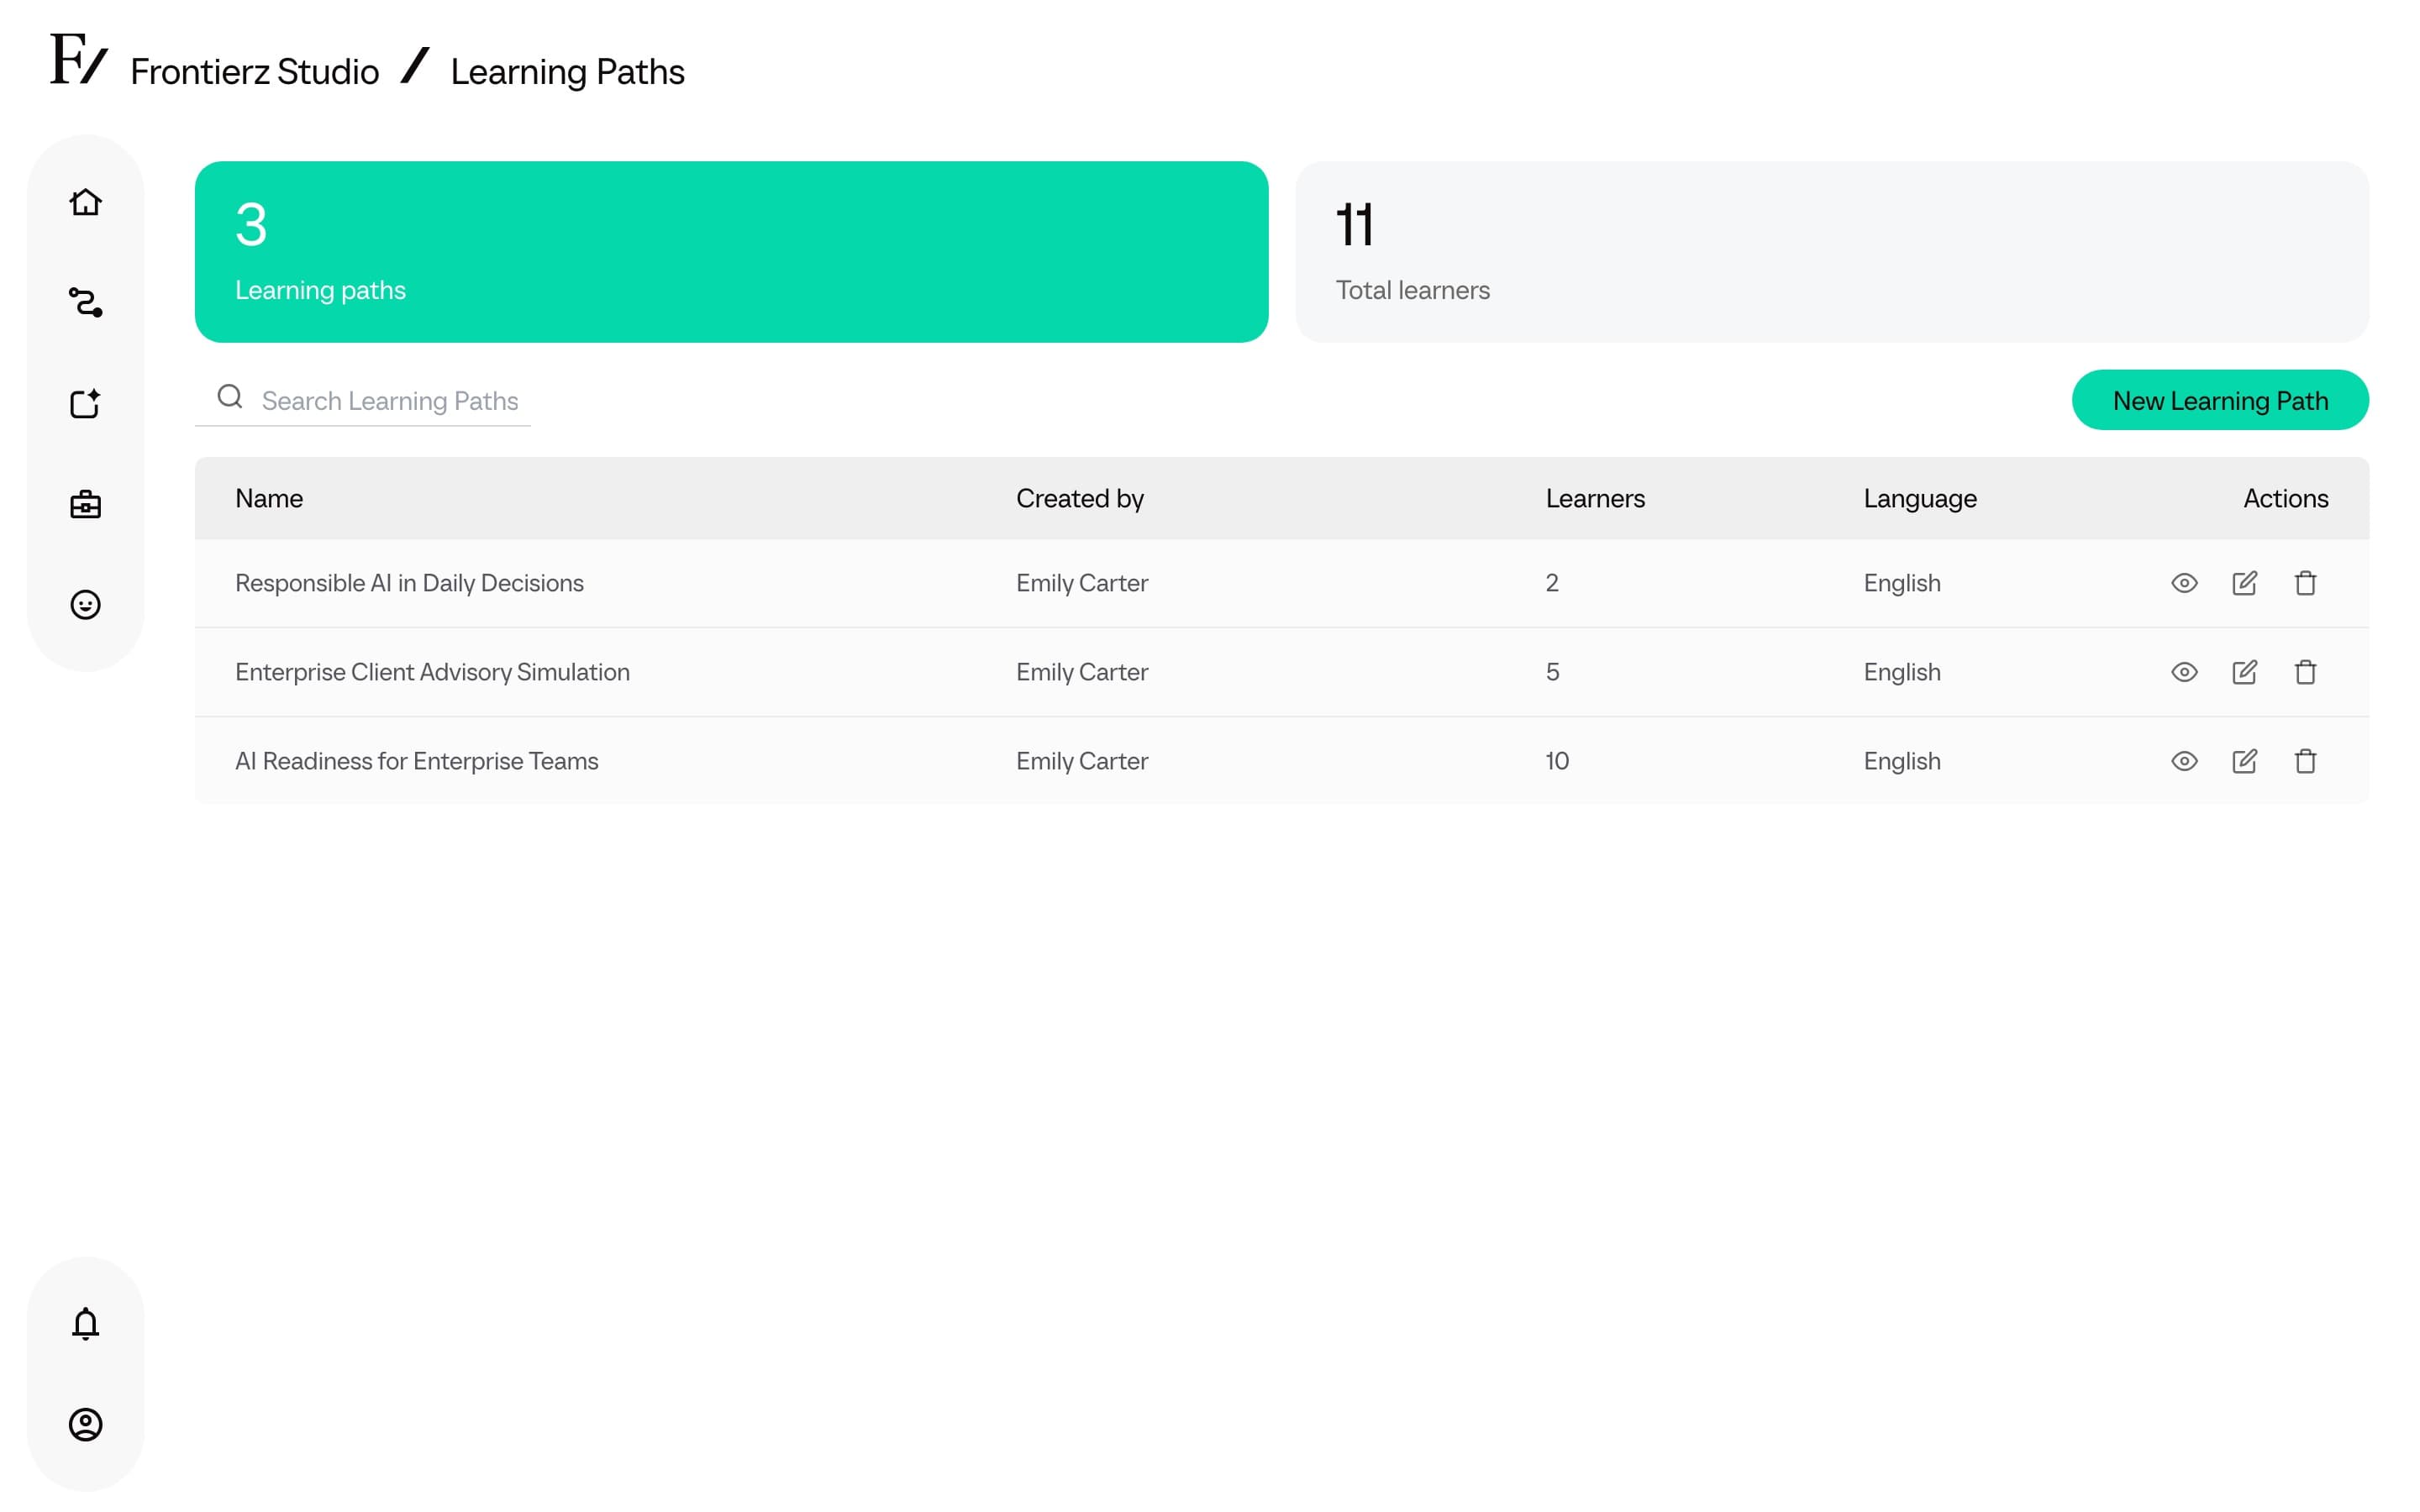
Task: Delete Enterprise Client Advisory Simulation path
Action: 2305,672
